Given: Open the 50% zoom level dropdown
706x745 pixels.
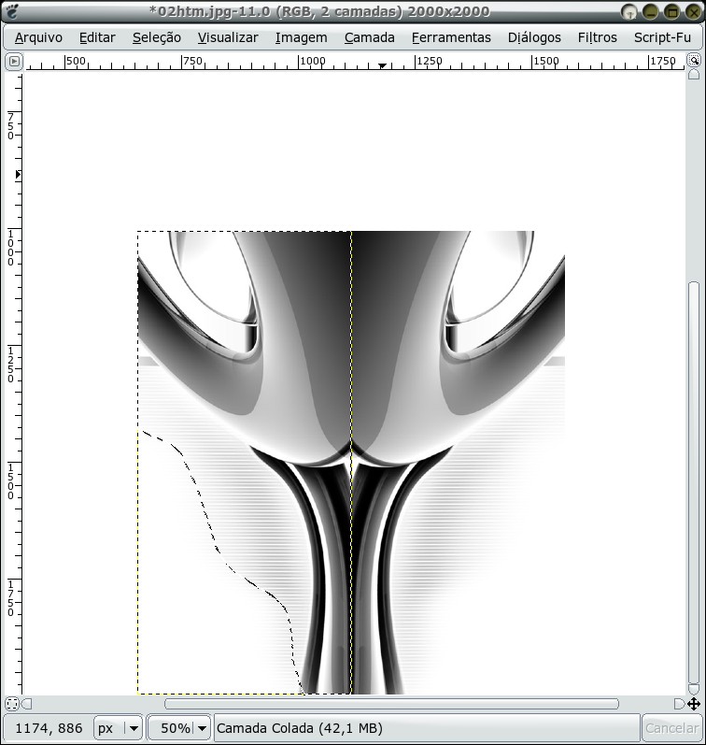Looking at the screenshot, I should pyautogui.click(x=179, y=728).
